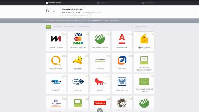Choose Платежные терминалы России tile
Image resolution: width=199 pixels, height=112 pixels.
tap(144, 63)
